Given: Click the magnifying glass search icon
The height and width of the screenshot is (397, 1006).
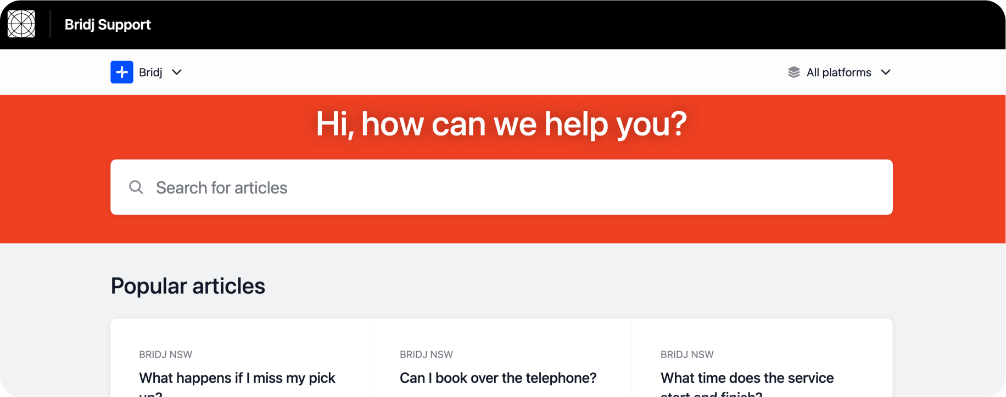Looking at the screenshot, I should (x=136, y=188).
